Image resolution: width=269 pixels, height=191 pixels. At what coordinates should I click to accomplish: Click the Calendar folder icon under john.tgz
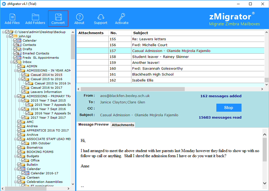[20, 40]
